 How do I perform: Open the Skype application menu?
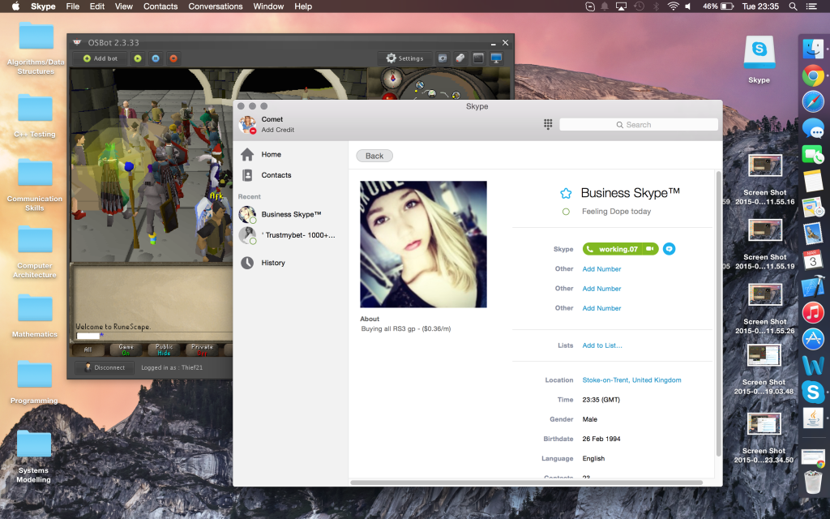coord(43,6)
